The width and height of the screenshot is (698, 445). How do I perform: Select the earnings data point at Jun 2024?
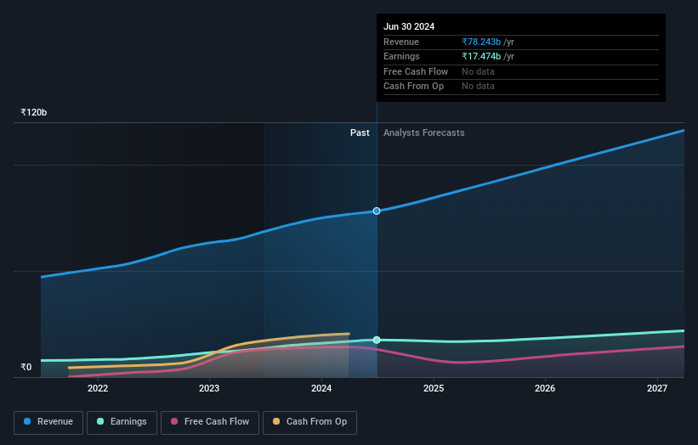click(x=377, y=340)
